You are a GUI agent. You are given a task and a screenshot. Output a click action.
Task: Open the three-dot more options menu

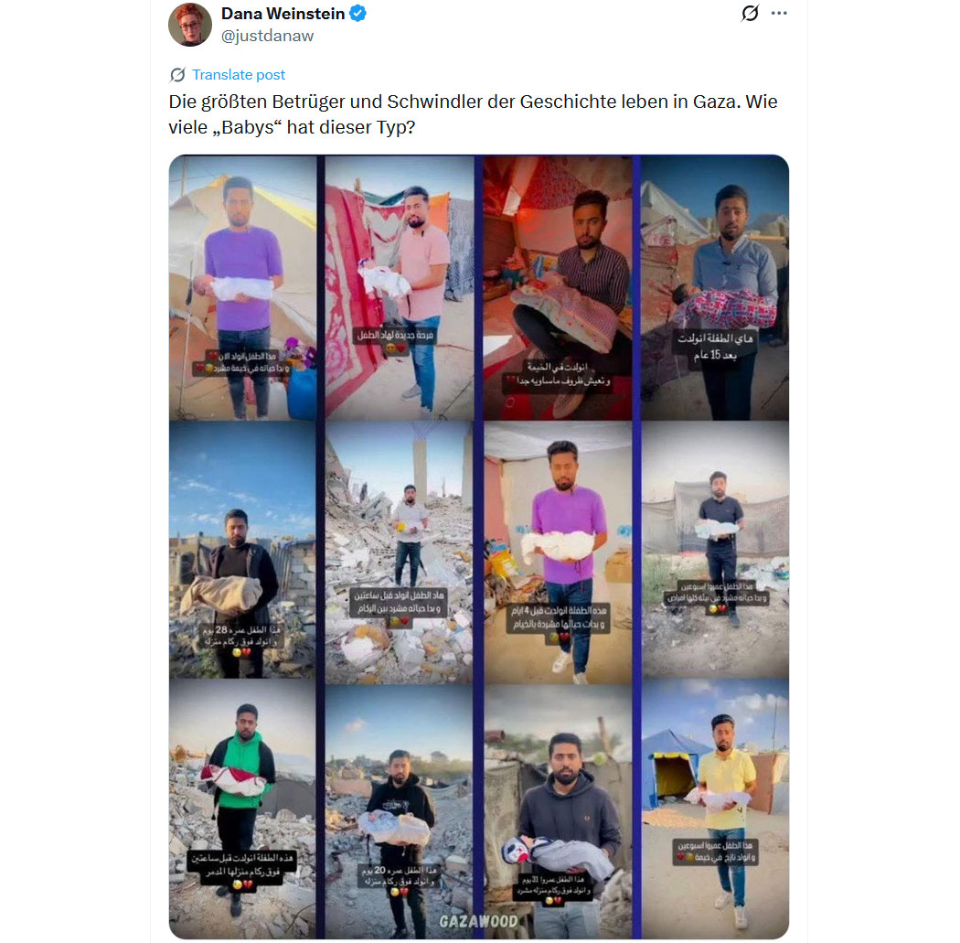click(779, 13)
